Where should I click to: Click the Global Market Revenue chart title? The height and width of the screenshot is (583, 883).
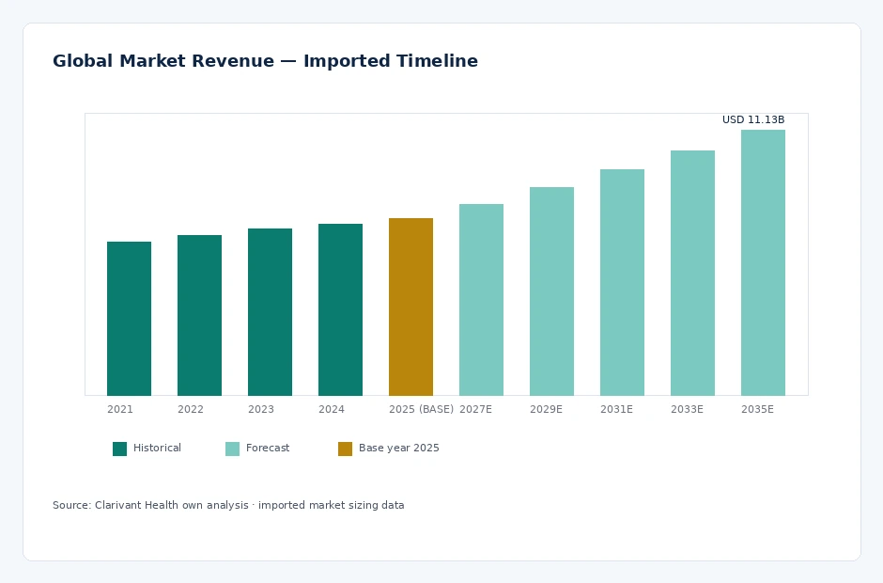coord(265,61)
